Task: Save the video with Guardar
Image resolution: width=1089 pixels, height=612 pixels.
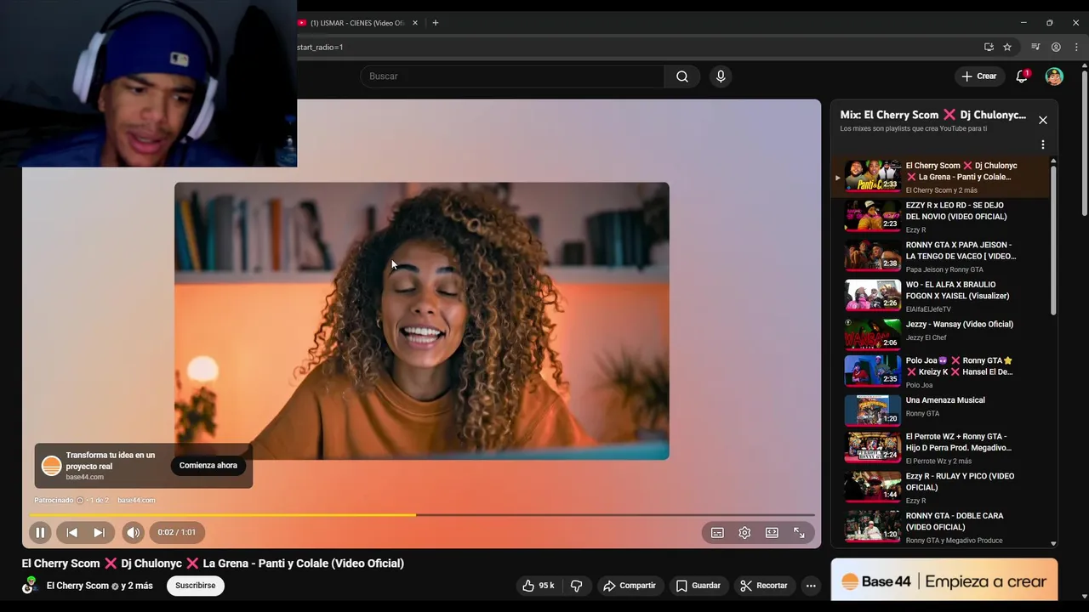Action: tap(698, 586)
